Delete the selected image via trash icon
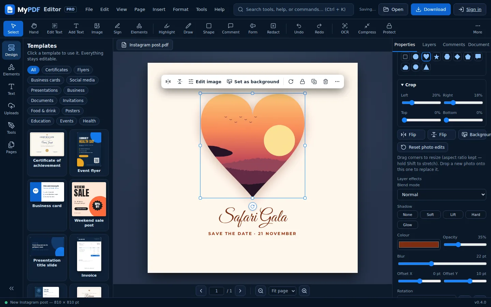Screen dimensions: 491x307 326,82
